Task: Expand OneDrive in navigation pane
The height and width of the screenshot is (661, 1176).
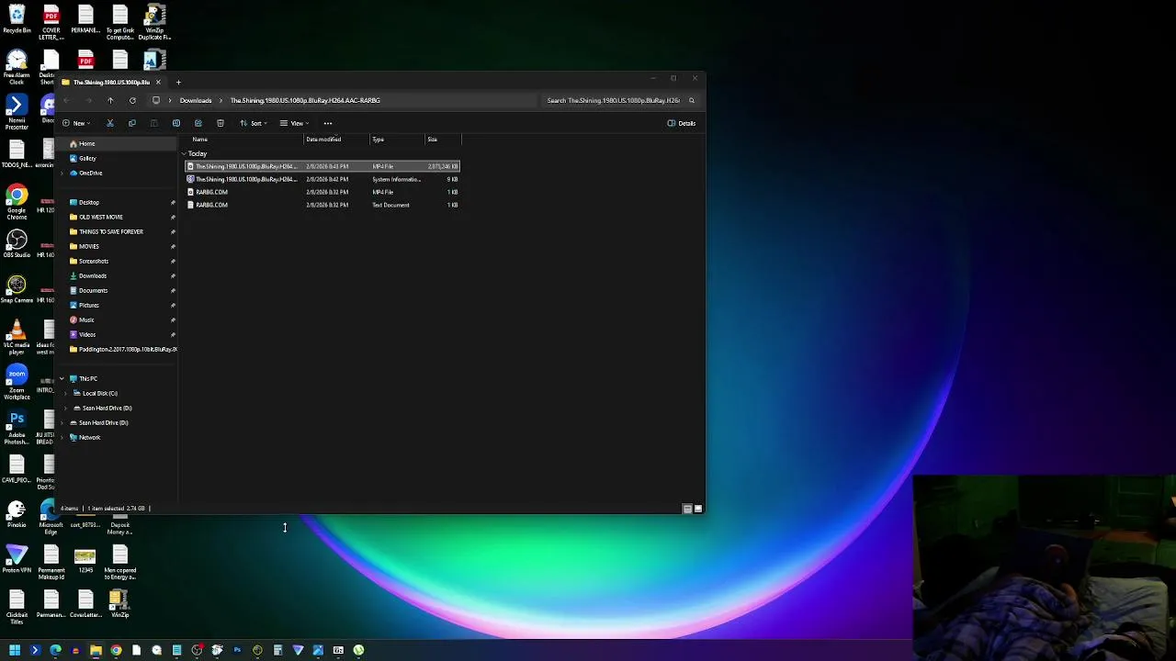Action: pyautogui.click(x=62, y=174)
